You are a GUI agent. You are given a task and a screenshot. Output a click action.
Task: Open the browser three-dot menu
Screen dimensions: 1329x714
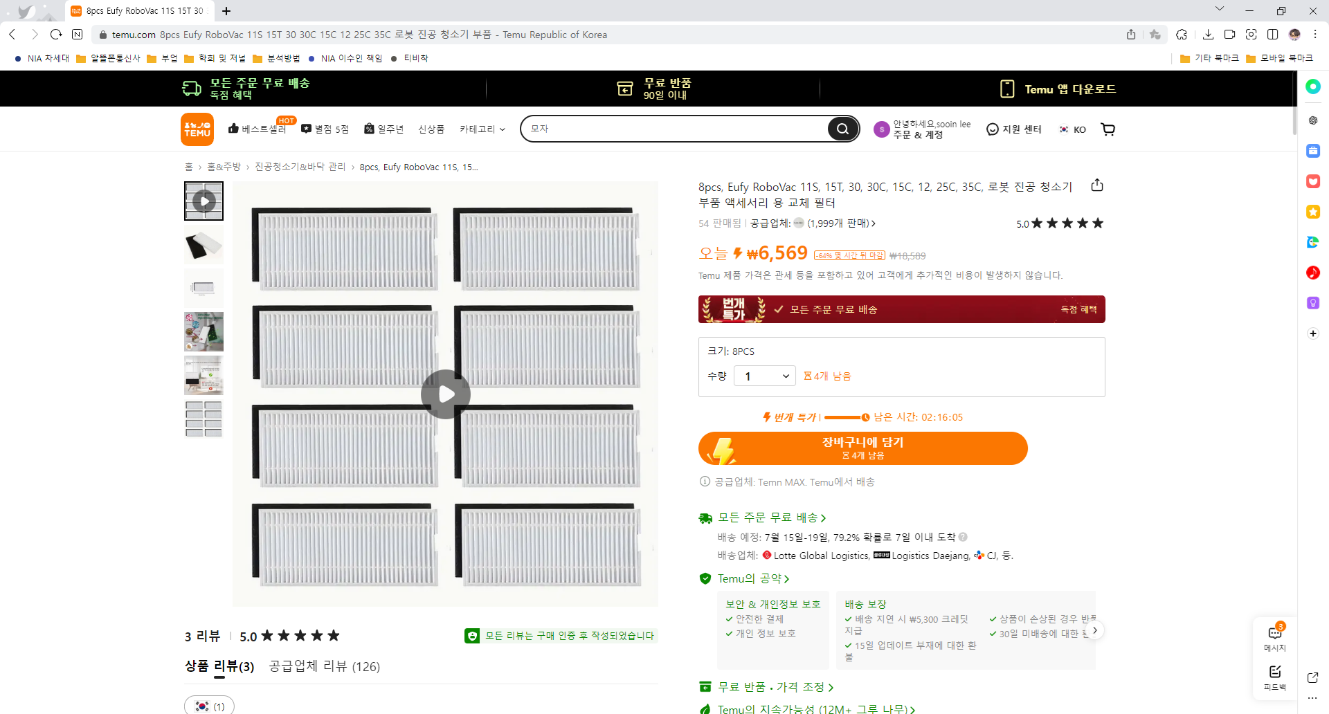[x=1315, y=35]
